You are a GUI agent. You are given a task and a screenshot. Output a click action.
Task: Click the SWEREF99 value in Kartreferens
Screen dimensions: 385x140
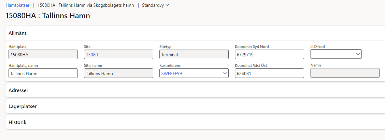pyautogui.click(x=171, y=73)
